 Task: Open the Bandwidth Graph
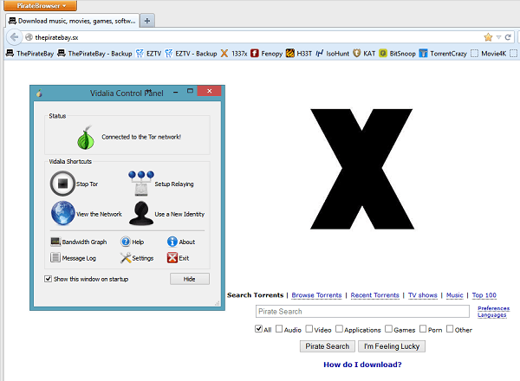[x=79, y=242]
